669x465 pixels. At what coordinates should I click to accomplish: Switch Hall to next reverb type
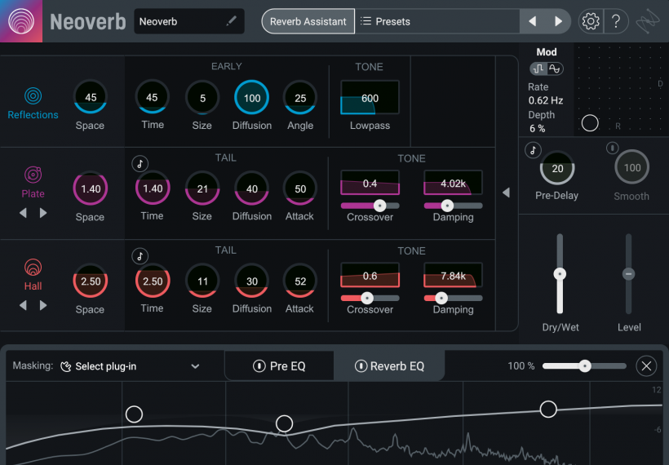(43, 305)
